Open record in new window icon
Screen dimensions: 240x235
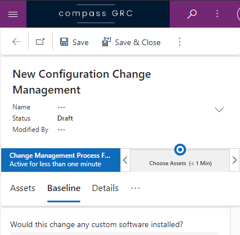40,42
